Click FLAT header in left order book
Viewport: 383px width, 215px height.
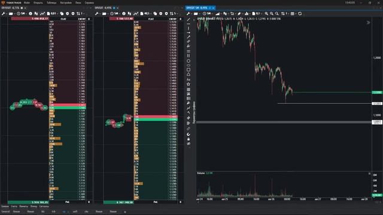(x=63, y=19)
